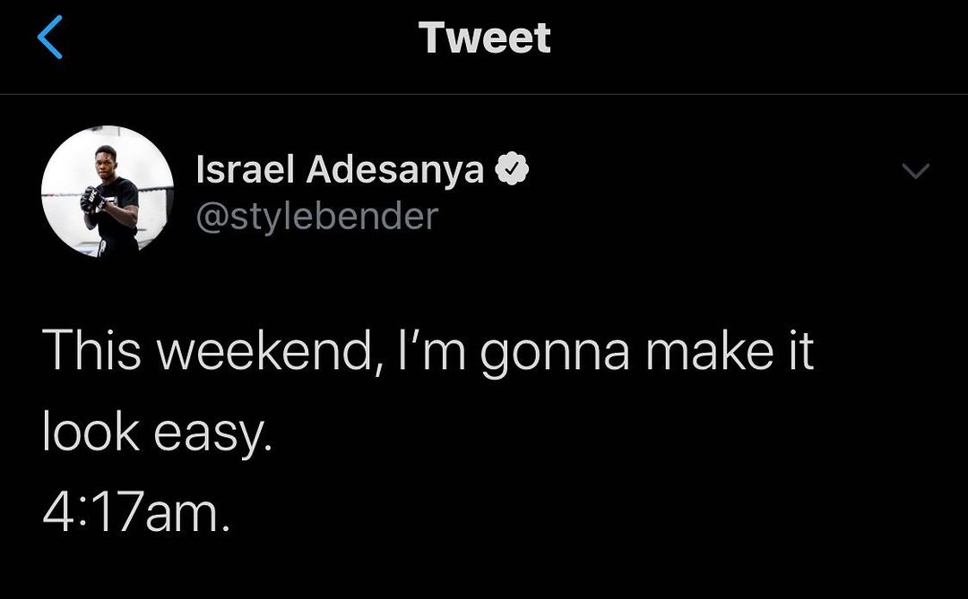968x599 pixels.
Task: Click the verified badge beside Israel Adesanya
Action: coord(513,169)
